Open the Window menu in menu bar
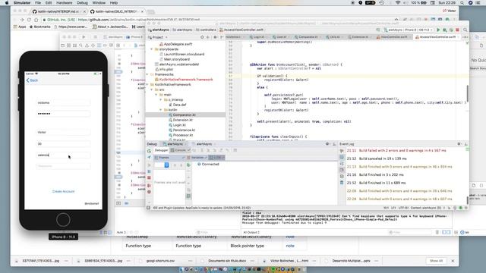486x273 pixels. 99,3
